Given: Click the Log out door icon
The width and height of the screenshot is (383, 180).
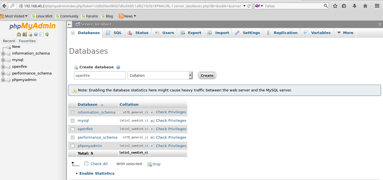Looking at the screenshot, I should (24, 34).
